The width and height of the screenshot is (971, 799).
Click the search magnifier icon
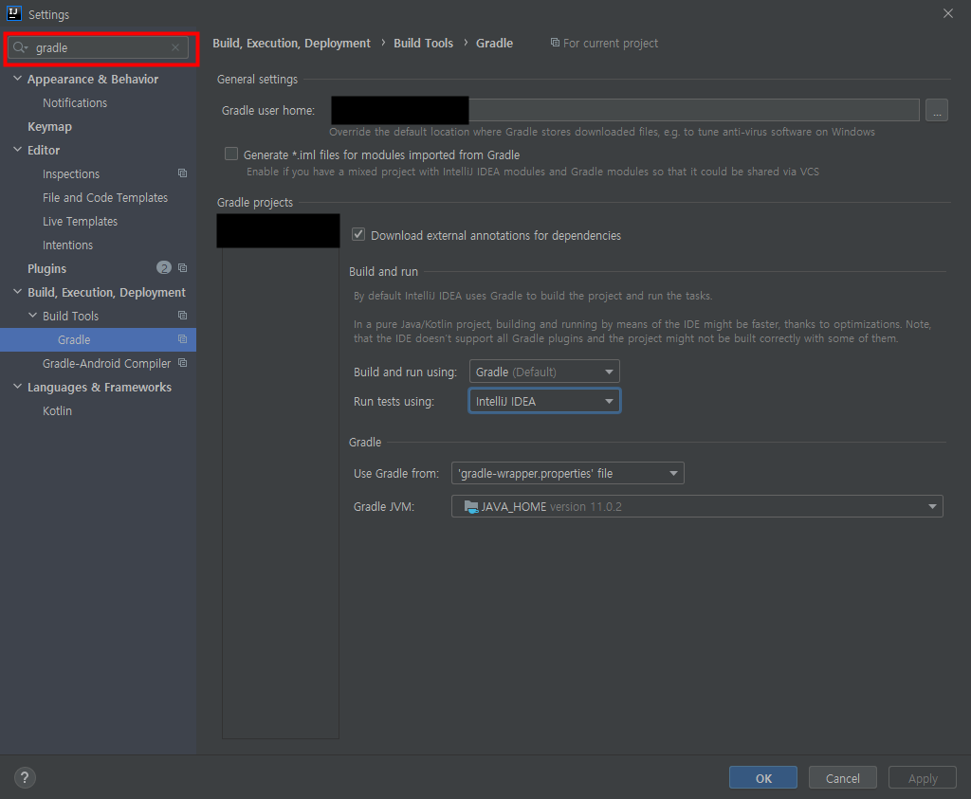[x=20, y=47]
